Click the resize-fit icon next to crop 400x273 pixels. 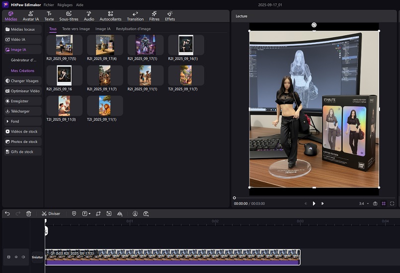(x=109, y=213)
